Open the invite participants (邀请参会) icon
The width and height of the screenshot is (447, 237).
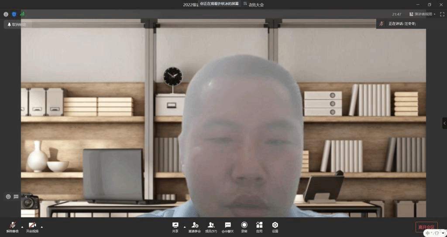point(195,226)
